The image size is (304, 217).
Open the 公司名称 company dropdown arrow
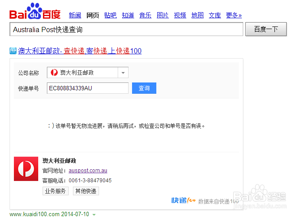pos(123,73)
